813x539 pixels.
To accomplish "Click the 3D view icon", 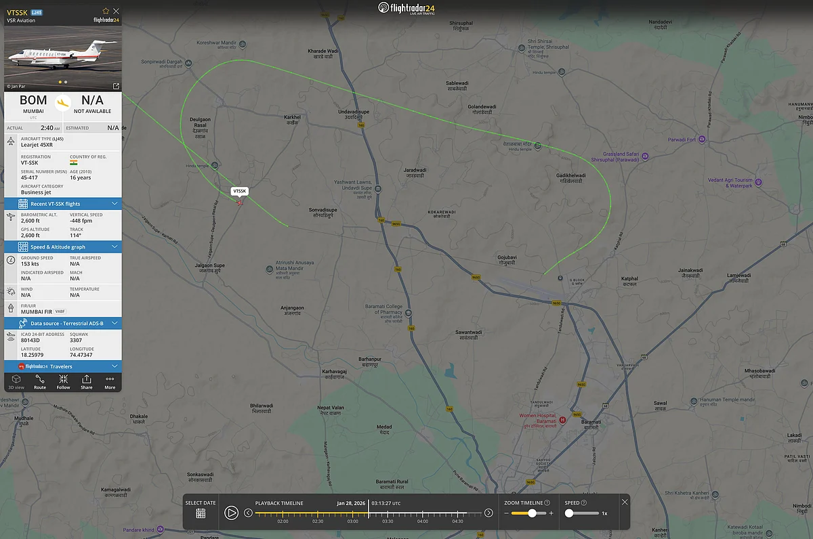I will 16,382.
